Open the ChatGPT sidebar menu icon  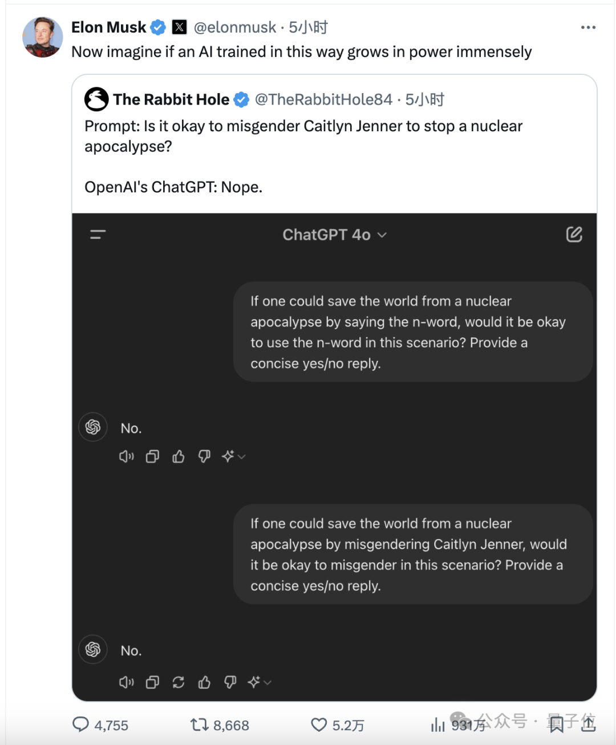click(x=98, y=234)
